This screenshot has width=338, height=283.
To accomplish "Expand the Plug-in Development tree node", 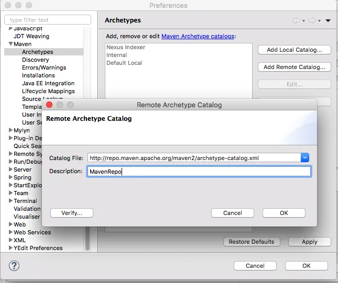I will coord(10,138).
